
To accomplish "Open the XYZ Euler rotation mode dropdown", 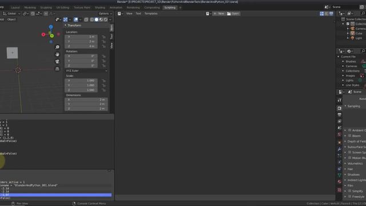I will (x=86, y=70).
